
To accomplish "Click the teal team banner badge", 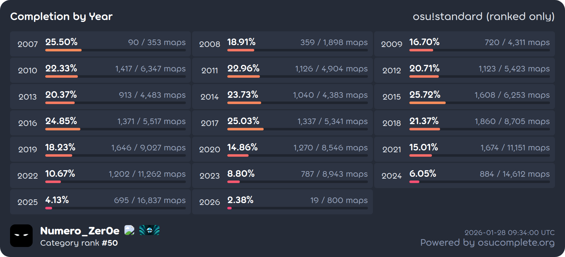I will click(149, 230).
